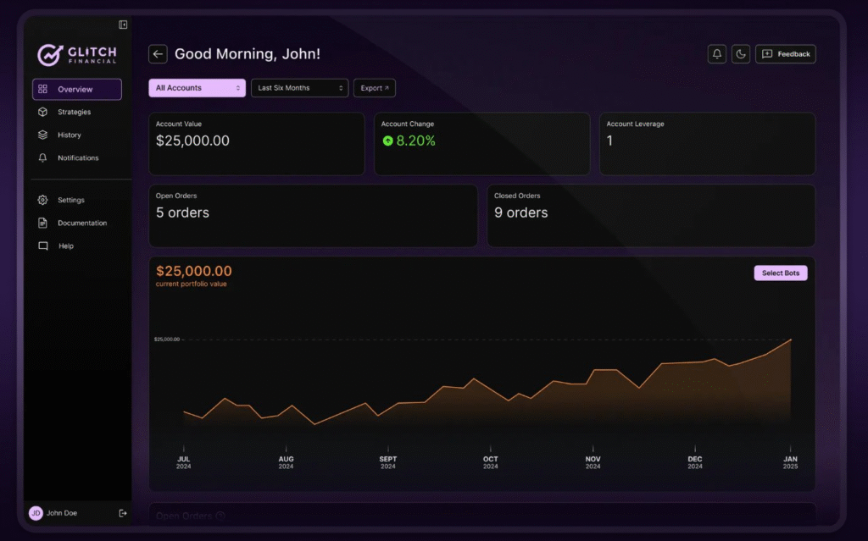
Task: Click the JD user avatar
Action: point(36,513)
